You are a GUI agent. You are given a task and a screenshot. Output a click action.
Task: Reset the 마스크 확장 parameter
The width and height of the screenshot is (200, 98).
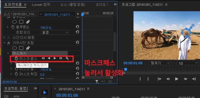77,74
